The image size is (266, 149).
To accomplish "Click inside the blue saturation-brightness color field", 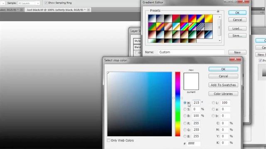I will 140,104.
